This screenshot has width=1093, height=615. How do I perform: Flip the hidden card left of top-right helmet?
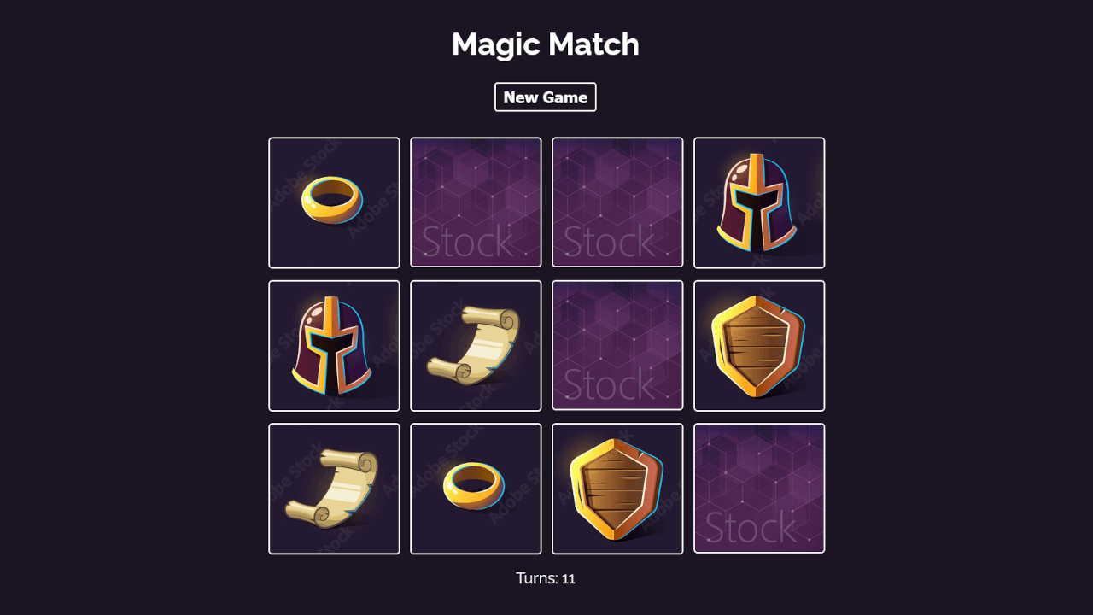(x=617, y=202)
